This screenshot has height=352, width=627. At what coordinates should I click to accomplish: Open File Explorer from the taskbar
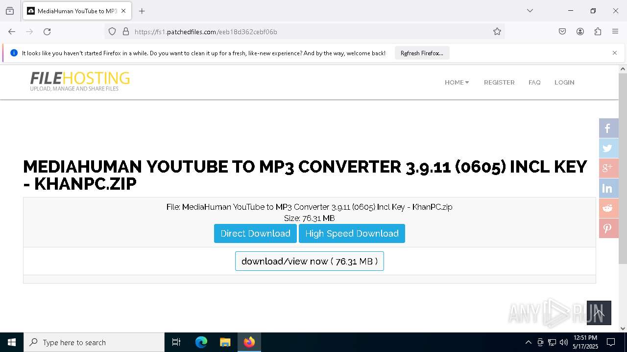tap(225, 342)
